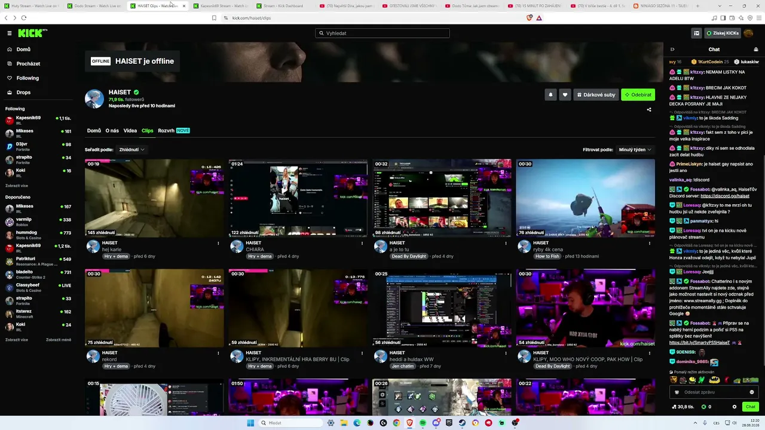Click the notification bell on HAISET channel

pos(550,94)
